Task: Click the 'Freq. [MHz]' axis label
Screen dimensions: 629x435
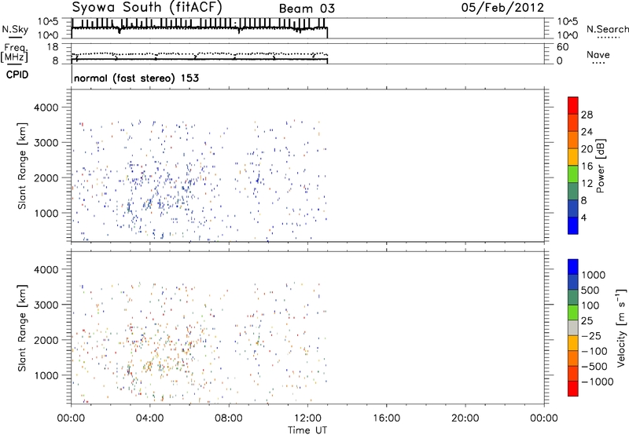Action: [x=15, y=53]
